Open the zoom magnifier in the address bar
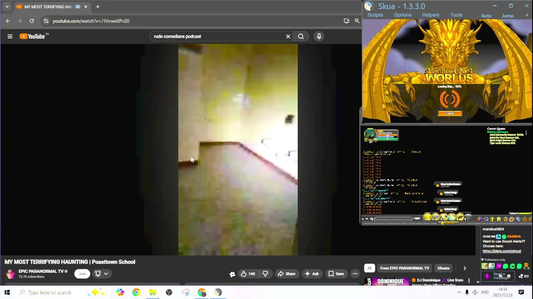533x299 pixels. pyautogui.click(x=357, y=21)
